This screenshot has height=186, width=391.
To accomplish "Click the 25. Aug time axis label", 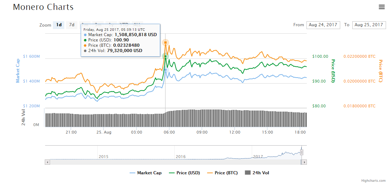I will pyautogui.click(x=104, y=132).
